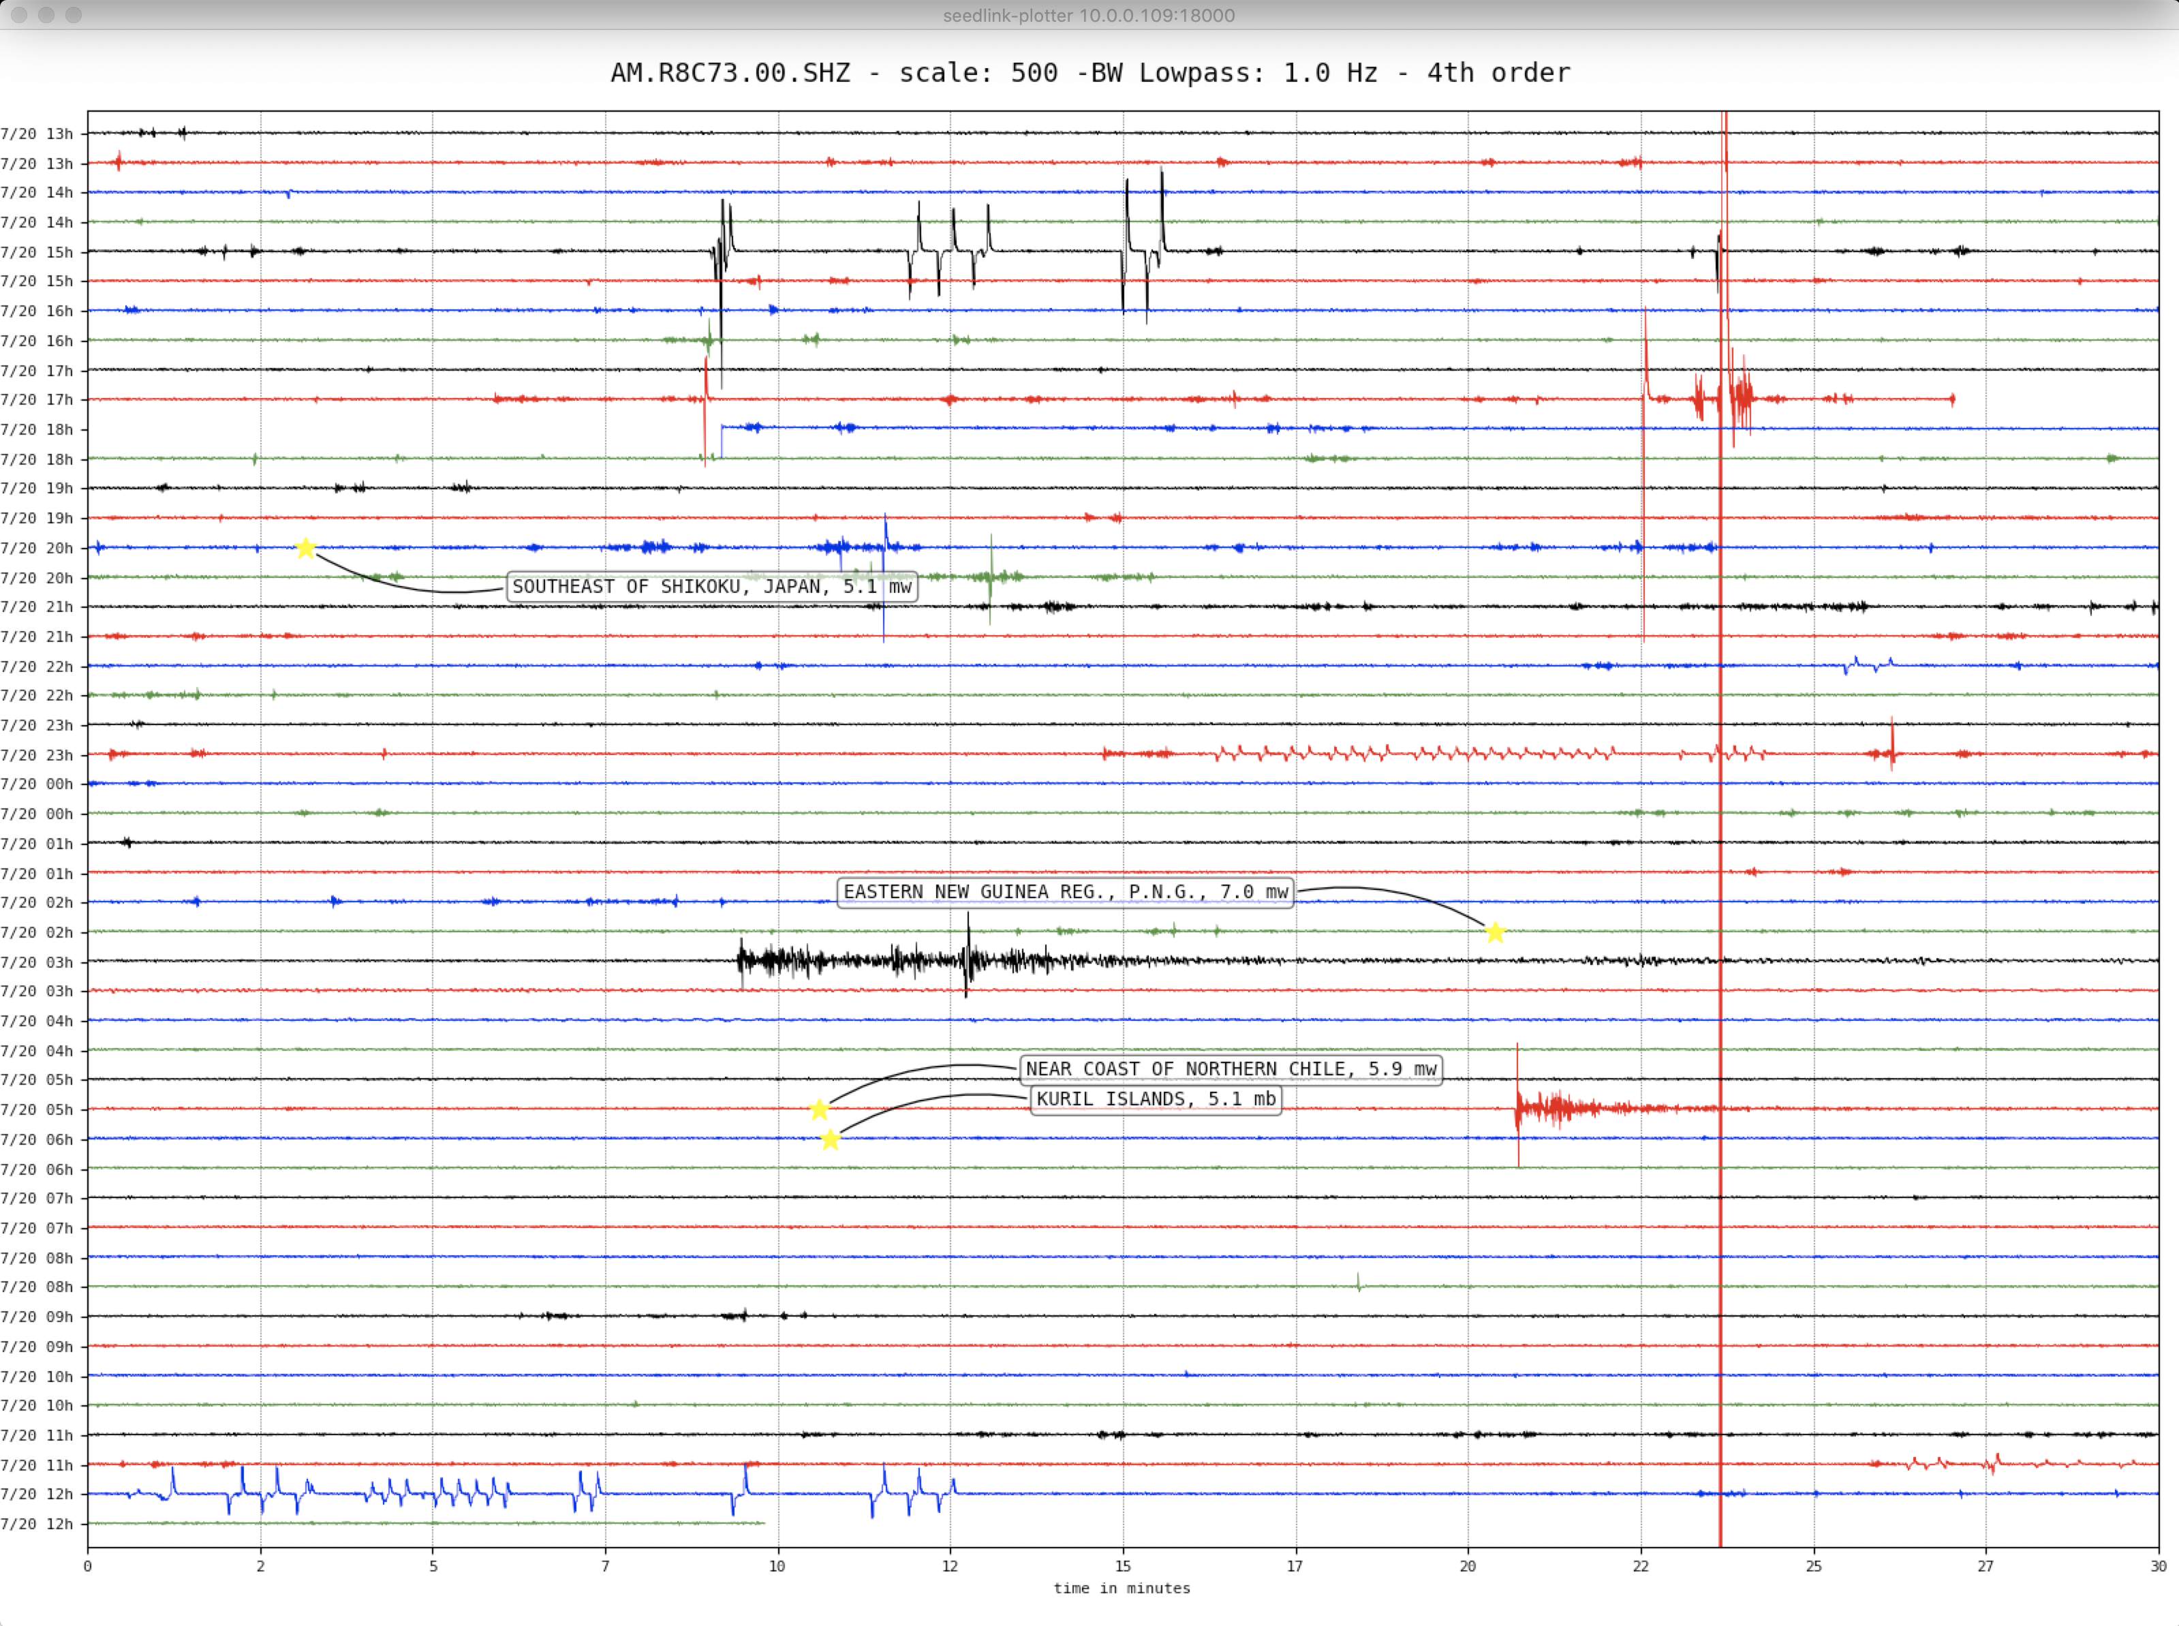Close the seedlink-plotter window
The width and height of the screenshot is (2179, 1626).
[x=18, y=15]
